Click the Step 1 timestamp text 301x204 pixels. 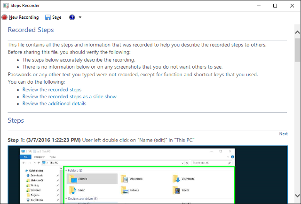53,140
